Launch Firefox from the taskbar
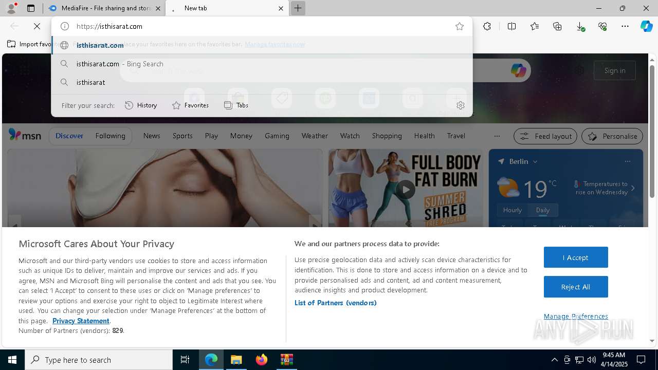Image resolution: width=658 pixels, height=370 pixels. coord(262,360)
